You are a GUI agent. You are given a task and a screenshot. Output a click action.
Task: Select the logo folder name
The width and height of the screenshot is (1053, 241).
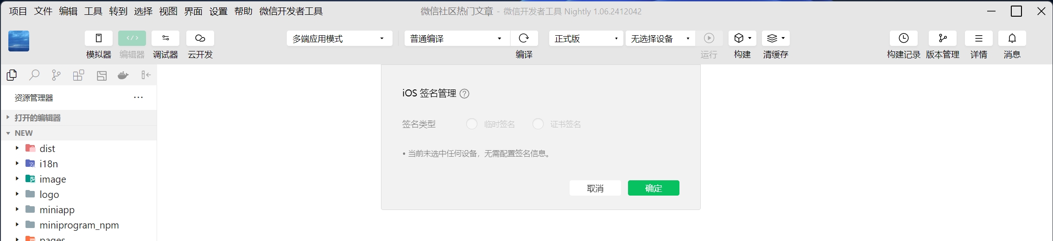coord(49,194)
